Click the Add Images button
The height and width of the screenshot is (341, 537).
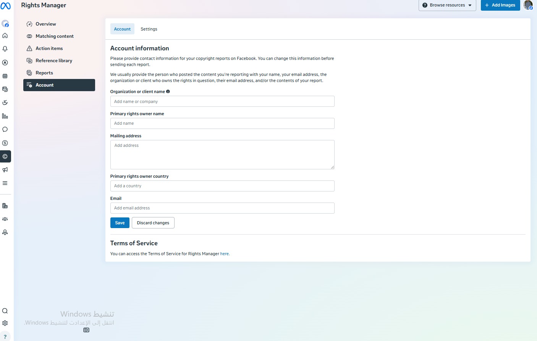click(500, 5)
